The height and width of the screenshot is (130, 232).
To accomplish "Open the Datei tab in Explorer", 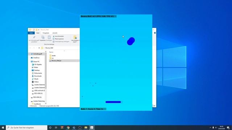I will 31,33.
